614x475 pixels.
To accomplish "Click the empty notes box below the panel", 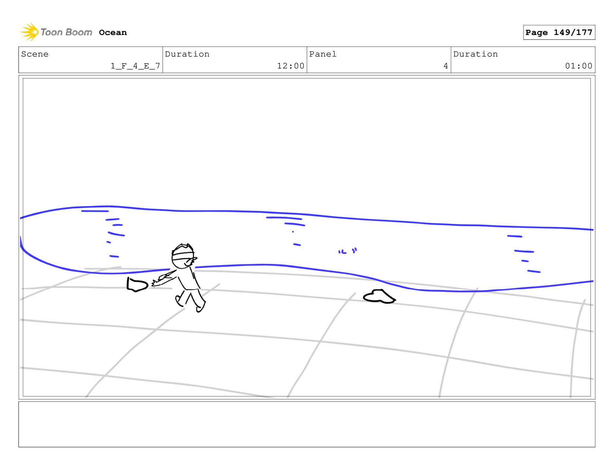I will (307, 424).
